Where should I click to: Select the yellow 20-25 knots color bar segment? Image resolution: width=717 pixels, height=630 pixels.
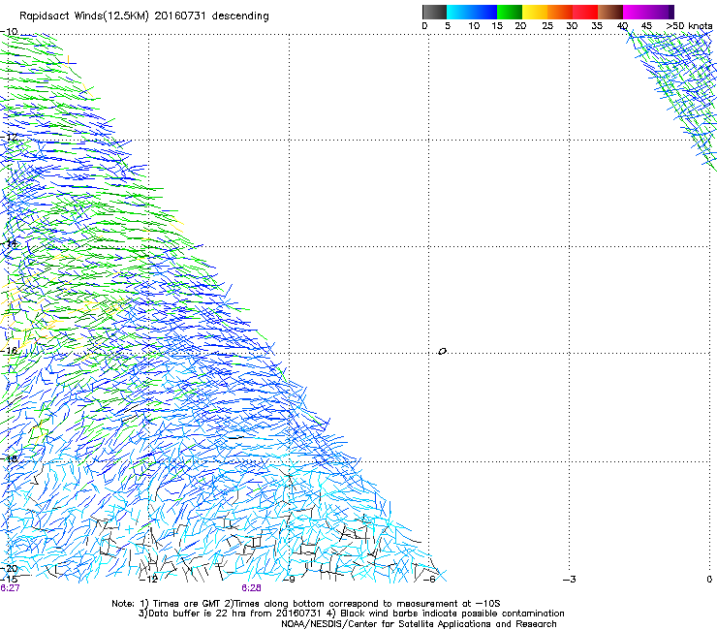point(535,12)
